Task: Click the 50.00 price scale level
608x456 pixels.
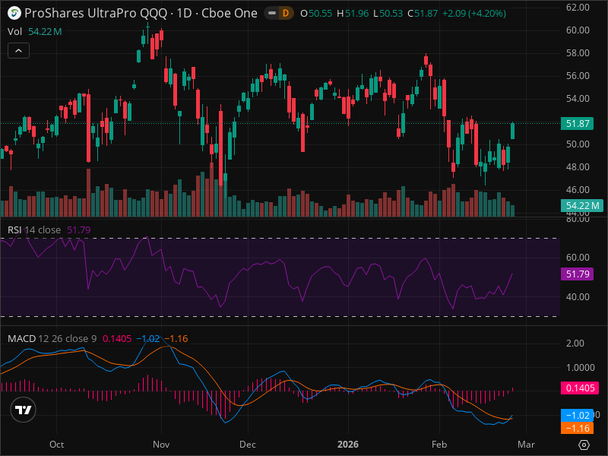Action: 578,144
